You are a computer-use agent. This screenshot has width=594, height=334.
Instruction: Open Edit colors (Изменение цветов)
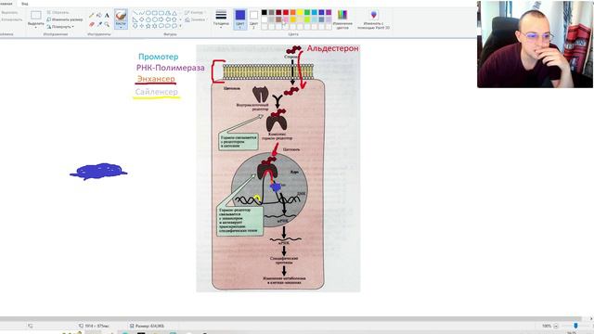pyautogui.click(x=342, y=19)
